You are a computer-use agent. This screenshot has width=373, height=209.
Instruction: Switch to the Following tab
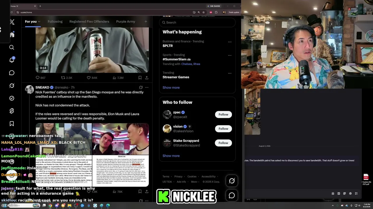[55, 21]
